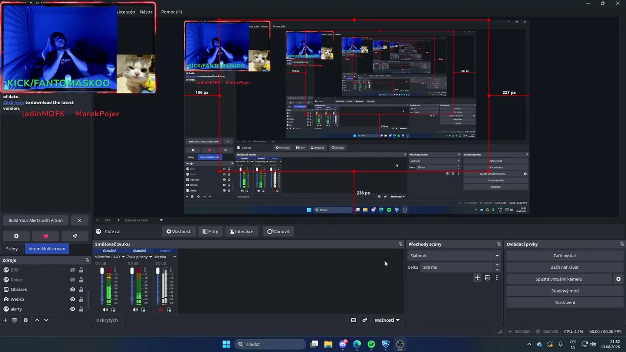Open settings gear in Aitum dock
The width and height of the screenshot is (626, 352).
tap(16, 236)
